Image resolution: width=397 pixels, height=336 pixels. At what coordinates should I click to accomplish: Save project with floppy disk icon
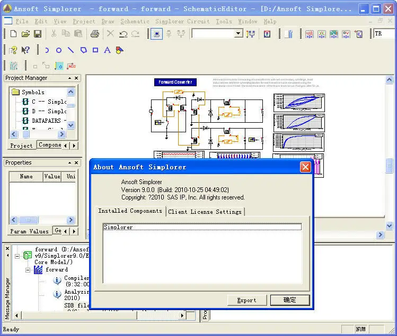coord(38,34)
